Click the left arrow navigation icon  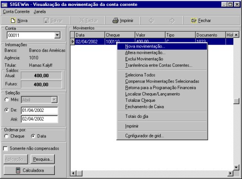pyautogui.click(x=152, y=21)
